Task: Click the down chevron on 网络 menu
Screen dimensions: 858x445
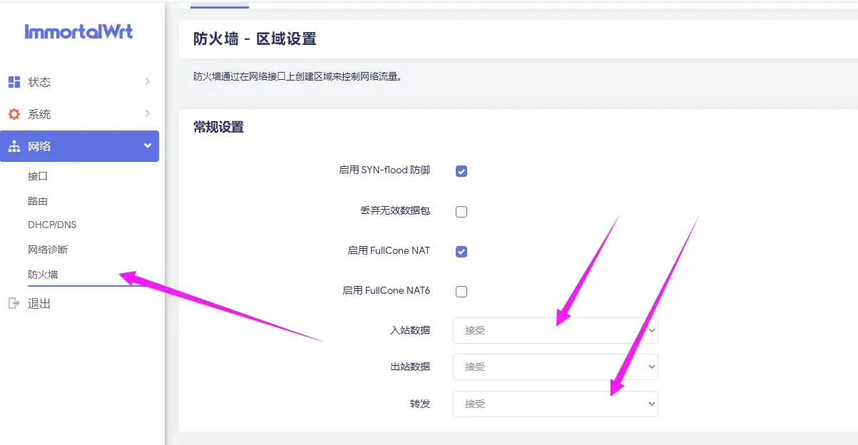Action: (x=148, y=145)
